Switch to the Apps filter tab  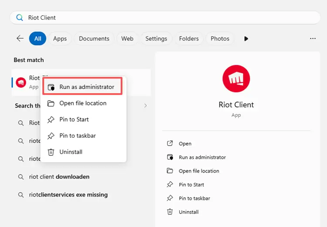60,39
